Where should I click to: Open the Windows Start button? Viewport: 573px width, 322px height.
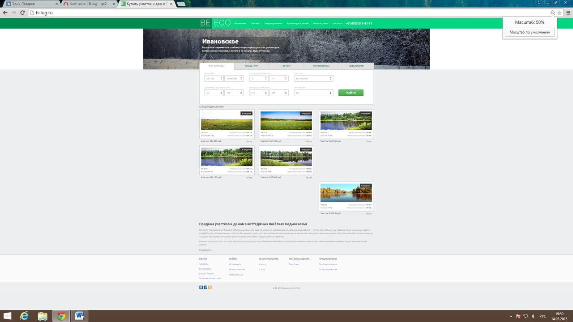[8, 316]
